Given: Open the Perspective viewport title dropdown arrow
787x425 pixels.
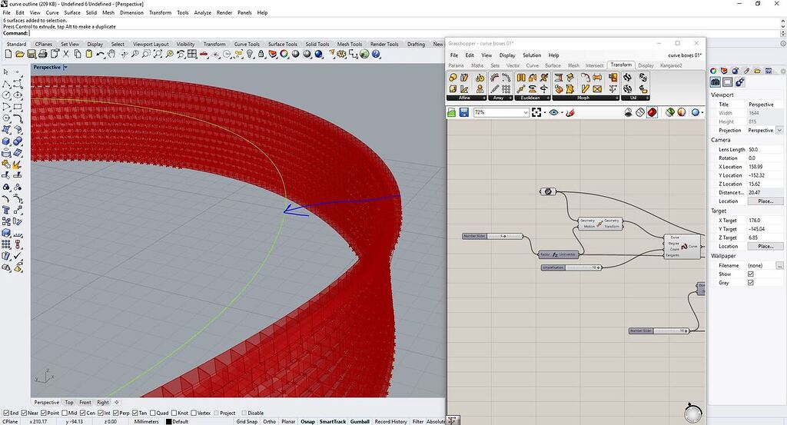Looking at the screenshot, I should pos(66,67).
